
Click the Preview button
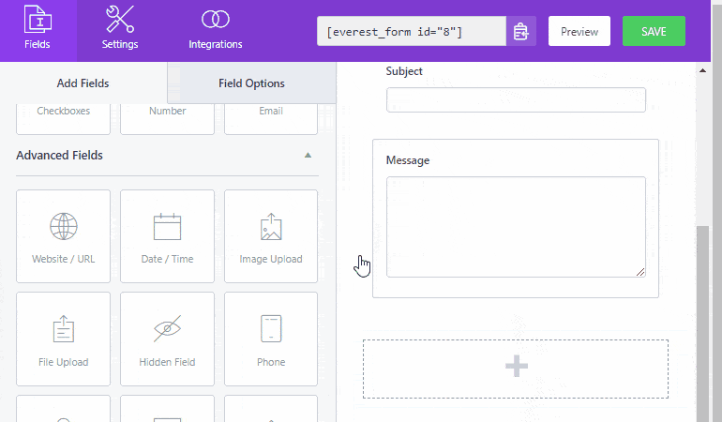(579, 31)
